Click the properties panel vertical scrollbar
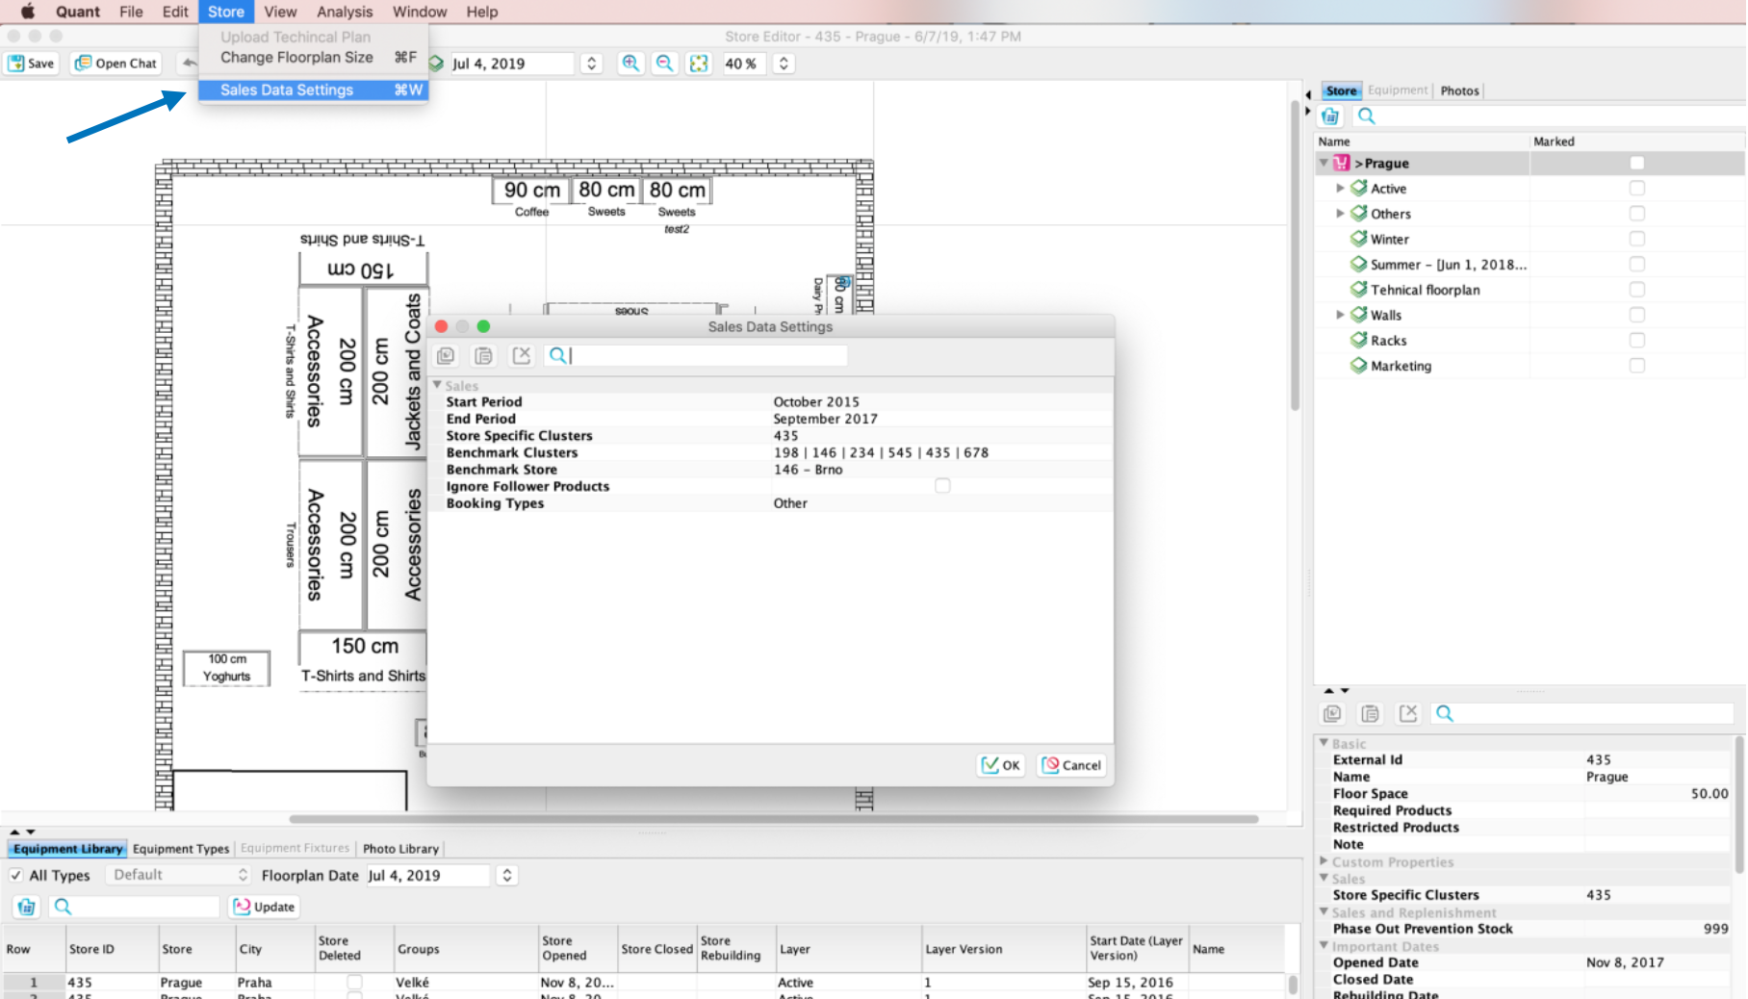The image size is (1748, 999). click(1738, 805)
